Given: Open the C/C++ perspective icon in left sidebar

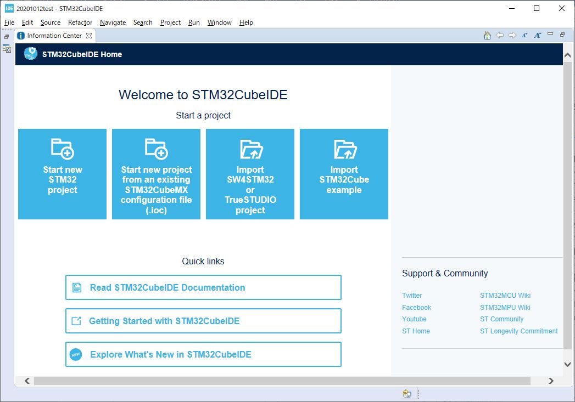Looking at the screenshot, I should point(7,49).
